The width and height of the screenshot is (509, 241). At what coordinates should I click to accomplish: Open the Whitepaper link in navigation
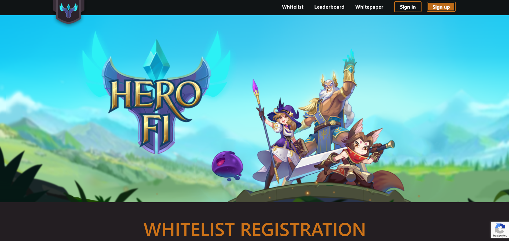click(369, 7)
